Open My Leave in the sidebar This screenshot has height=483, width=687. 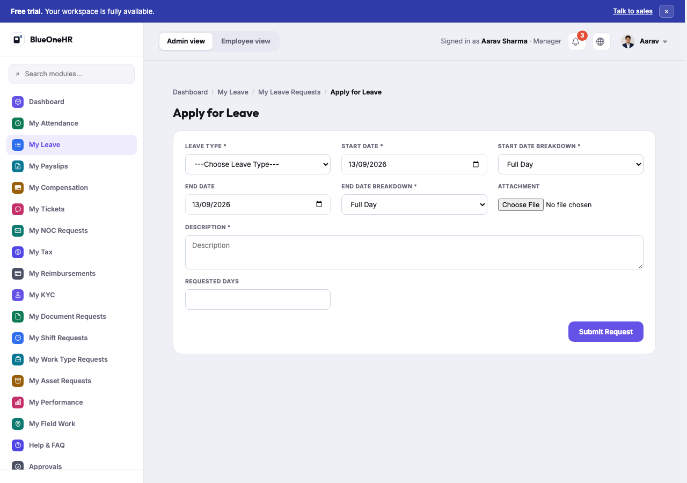(x=72, y=145)
